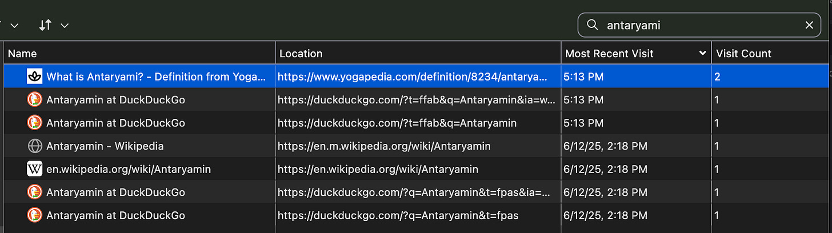Click DuckDuckGo favicon of row ending "&t=fpas"
The height and width of the screenshot is (233, 832).
click(35, 215)
